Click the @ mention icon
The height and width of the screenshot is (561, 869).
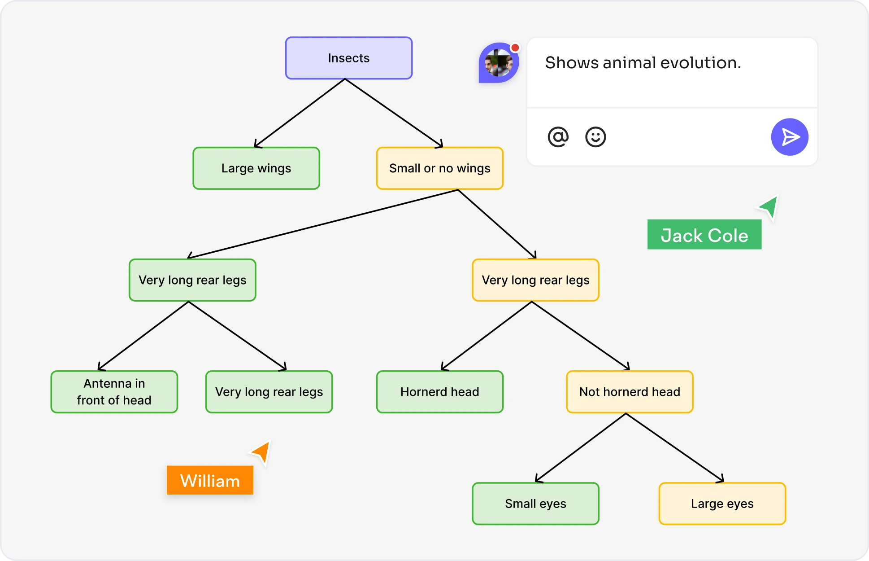tap(558, 137)
